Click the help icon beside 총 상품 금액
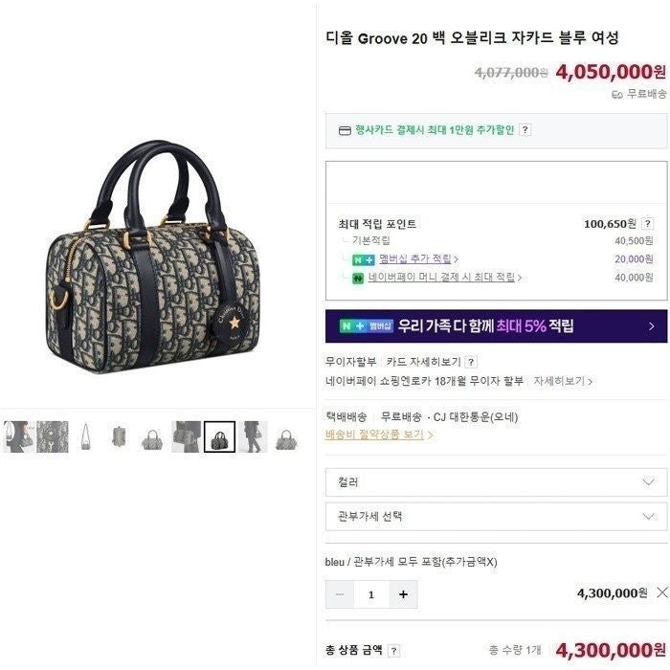The height and width of the screenshot is (670, 670). point(393,651)
